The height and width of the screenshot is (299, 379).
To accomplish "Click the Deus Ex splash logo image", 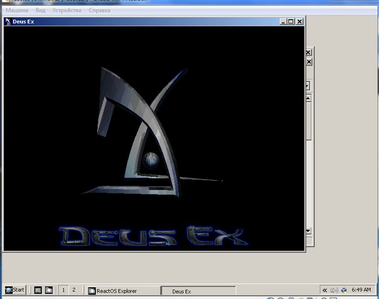I will click(154, 138).
